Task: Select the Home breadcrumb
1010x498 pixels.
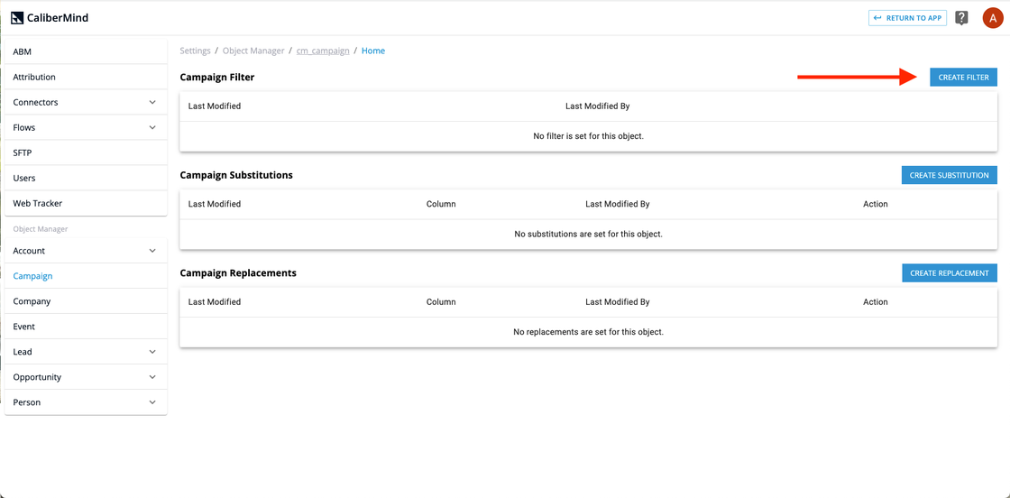Action: pyautogui.click(x=373, y=51)
